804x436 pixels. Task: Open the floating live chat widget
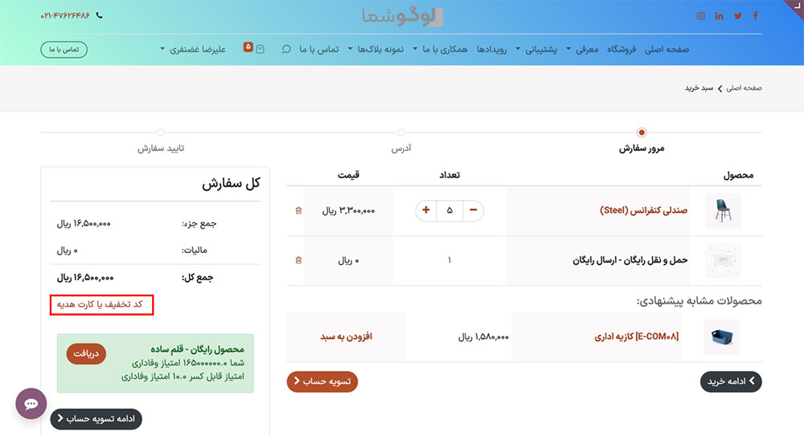[31, 403]
